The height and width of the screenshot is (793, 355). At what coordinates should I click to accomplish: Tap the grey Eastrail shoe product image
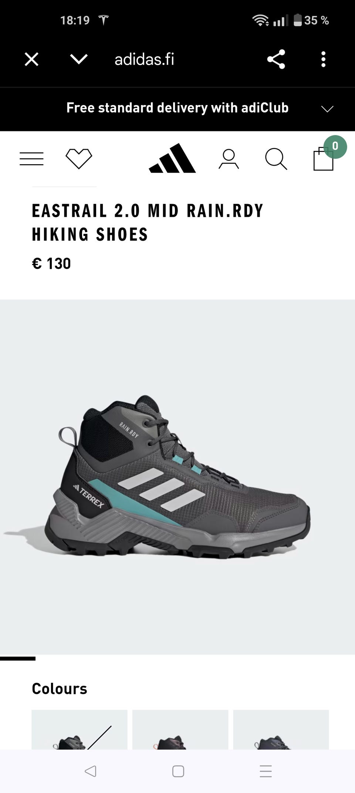(x=177, y=477)
